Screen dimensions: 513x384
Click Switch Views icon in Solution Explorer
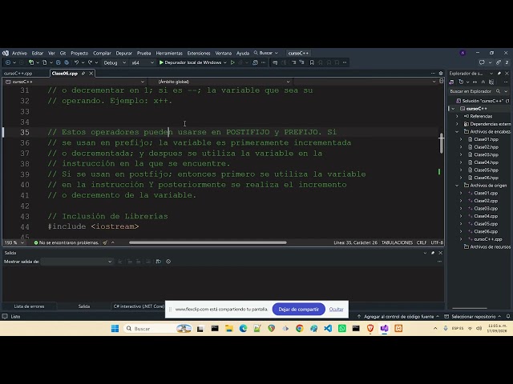point(452,82)
